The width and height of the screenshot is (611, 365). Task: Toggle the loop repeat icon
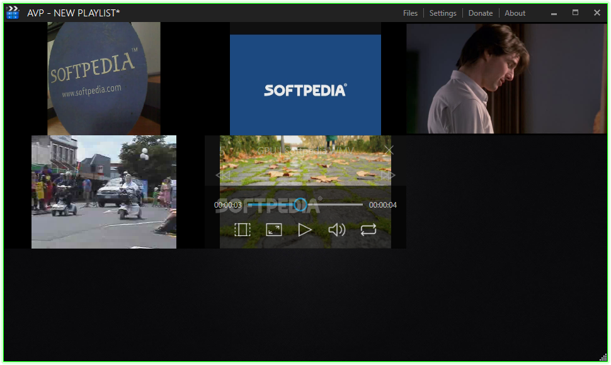coord(368,230)
